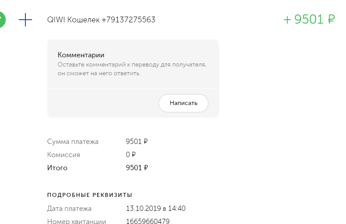Click the Итого label
346x224 pixels.
click(x=57, y=168)
